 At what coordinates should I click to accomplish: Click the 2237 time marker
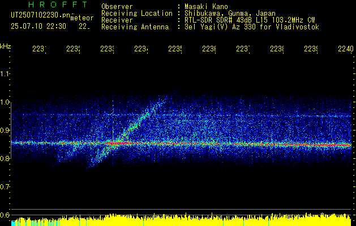point(243,49)
